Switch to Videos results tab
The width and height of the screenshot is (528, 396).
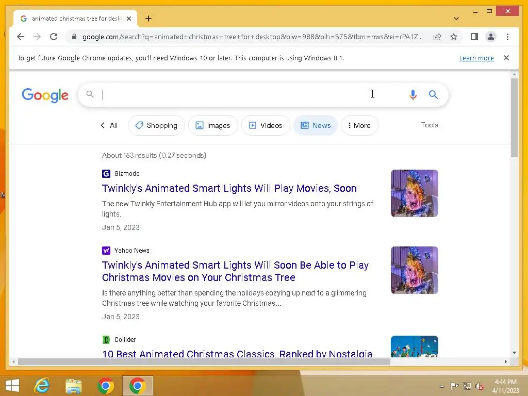pyautogui.click(x=266, y=125)
